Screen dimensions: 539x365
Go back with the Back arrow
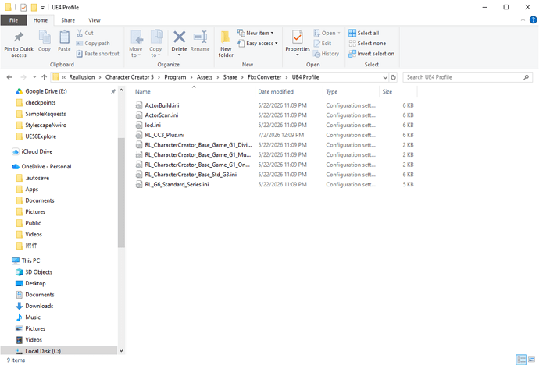(9, 77)
